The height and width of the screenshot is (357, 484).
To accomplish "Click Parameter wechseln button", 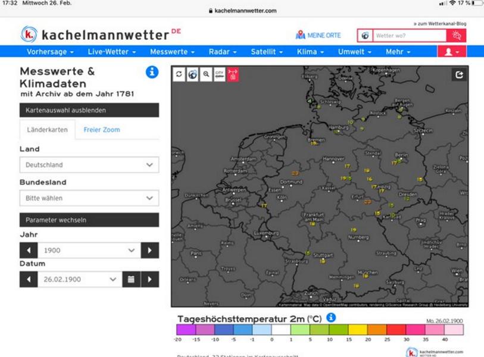I will (89, 220).
